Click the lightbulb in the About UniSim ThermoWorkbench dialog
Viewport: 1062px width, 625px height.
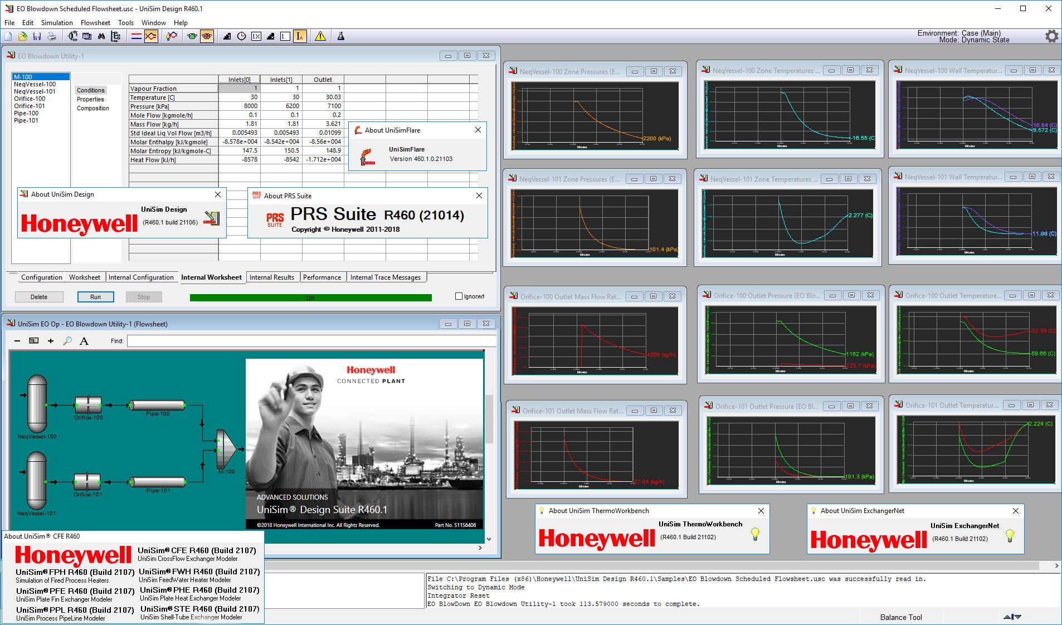(756, 534)
